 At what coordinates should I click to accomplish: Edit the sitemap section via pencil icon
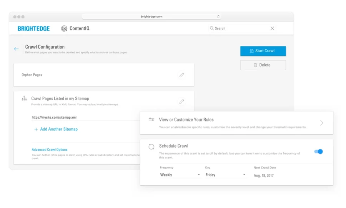181,102
